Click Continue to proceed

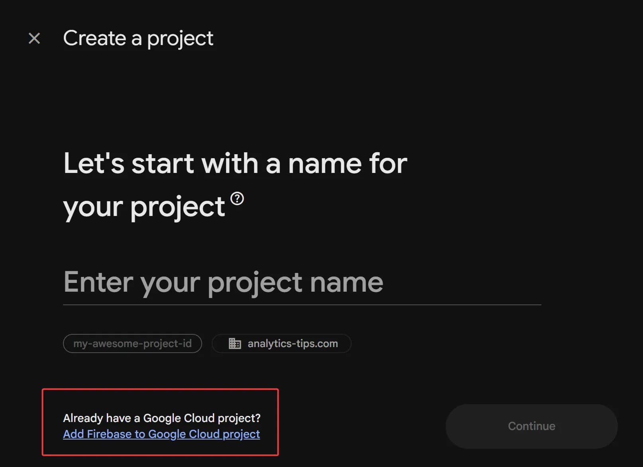point(531,426)
